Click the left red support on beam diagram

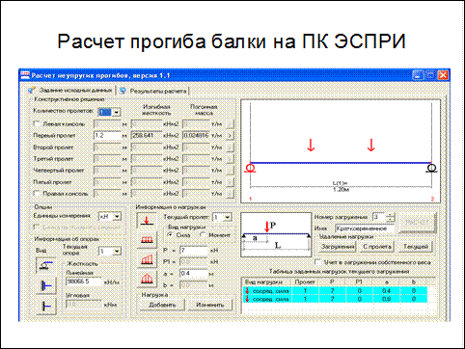pos(250,168)
